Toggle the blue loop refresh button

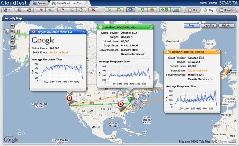(x=131, y=10)
